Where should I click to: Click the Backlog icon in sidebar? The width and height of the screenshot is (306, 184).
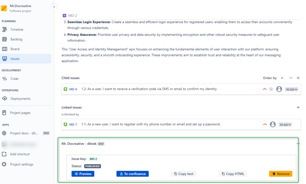tap(5, 39)
